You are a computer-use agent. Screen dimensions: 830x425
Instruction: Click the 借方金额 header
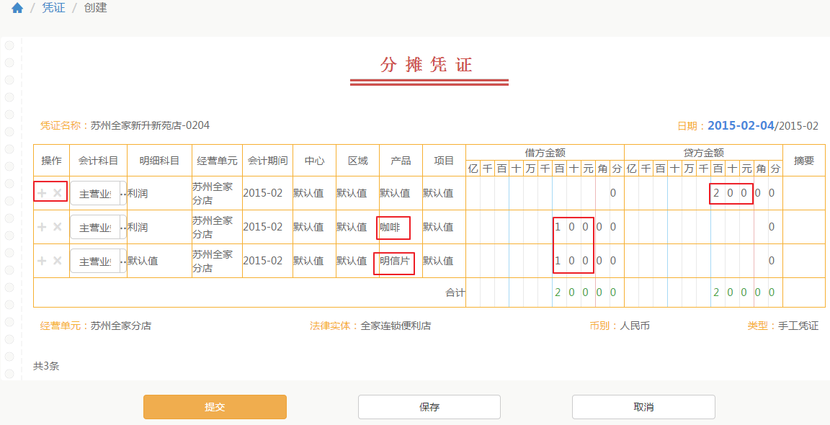click(545, 153)
